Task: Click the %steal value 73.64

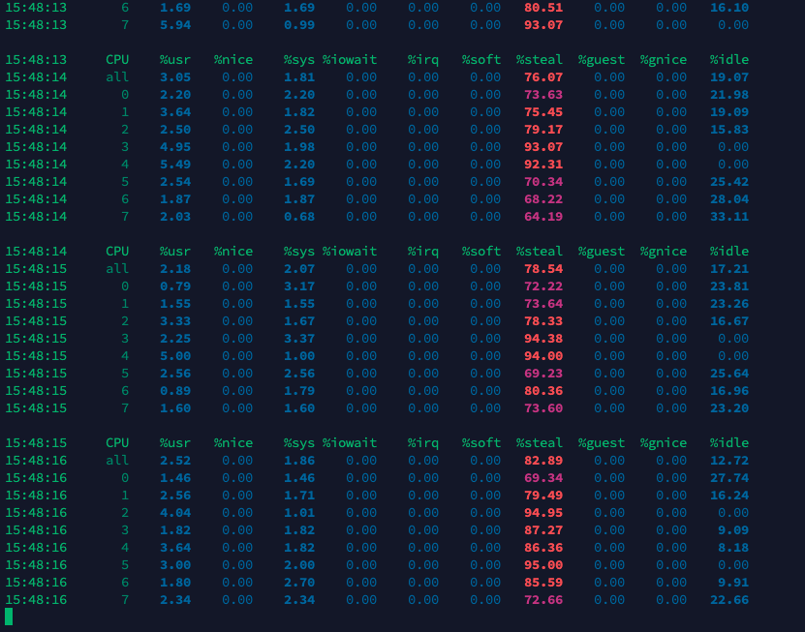Action: click(x=543, y=304)
